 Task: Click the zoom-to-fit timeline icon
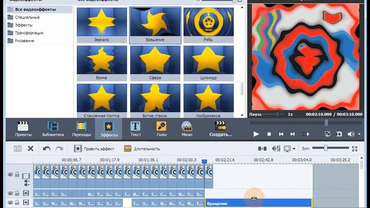[x=354, y=148]
